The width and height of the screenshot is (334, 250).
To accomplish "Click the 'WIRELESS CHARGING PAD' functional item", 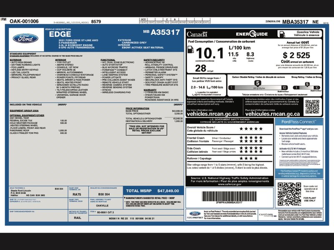I will pyautogui.click(x=116, y=92).
